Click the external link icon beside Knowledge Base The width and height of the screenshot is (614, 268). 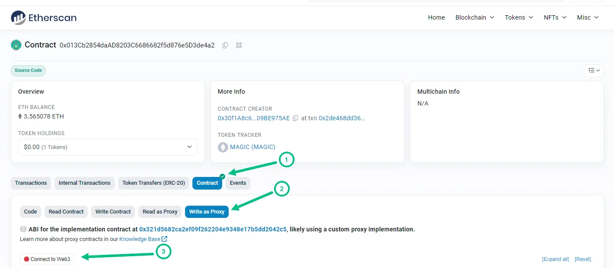pyautogui.click(x=165, y=239)
